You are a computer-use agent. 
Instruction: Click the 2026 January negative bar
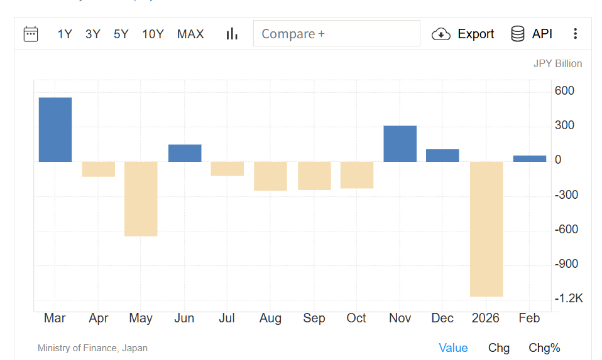[x=486, y=228]
